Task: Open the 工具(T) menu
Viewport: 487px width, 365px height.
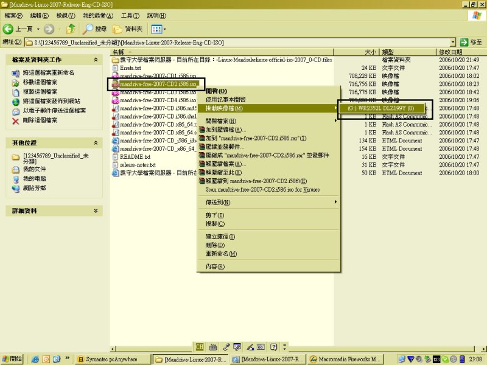Action: pyautogui.click(x=130, y=16)
